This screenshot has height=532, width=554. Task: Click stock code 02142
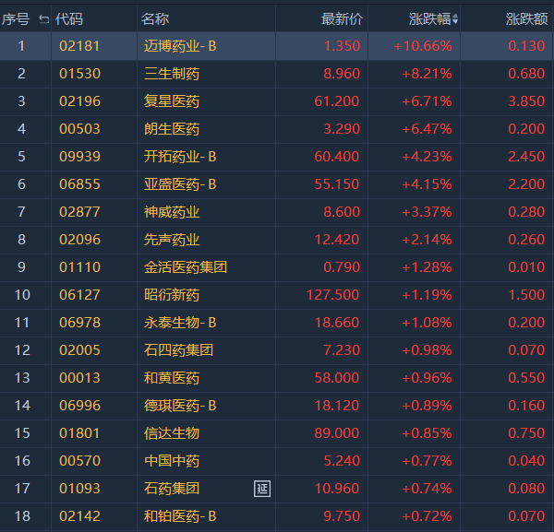[79, 516]
